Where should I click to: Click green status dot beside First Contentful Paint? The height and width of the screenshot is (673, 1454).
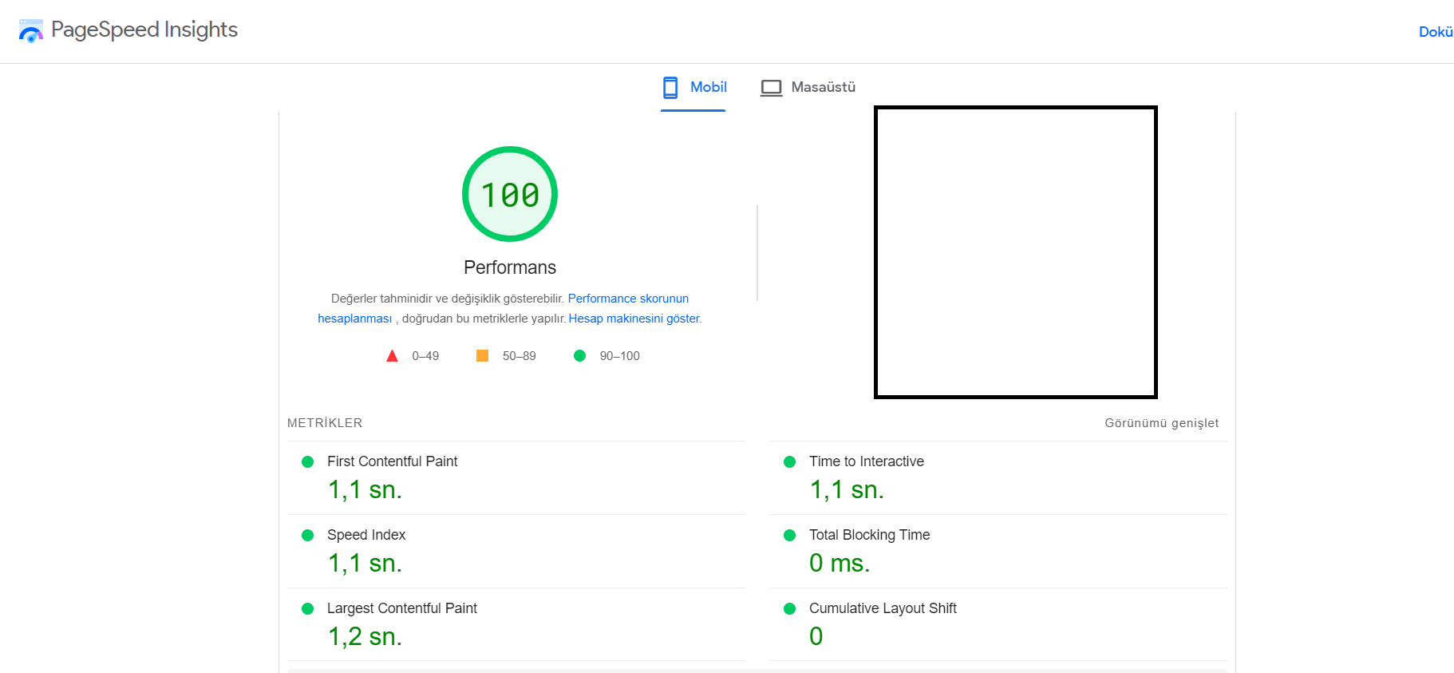click(x=307, y=461)
